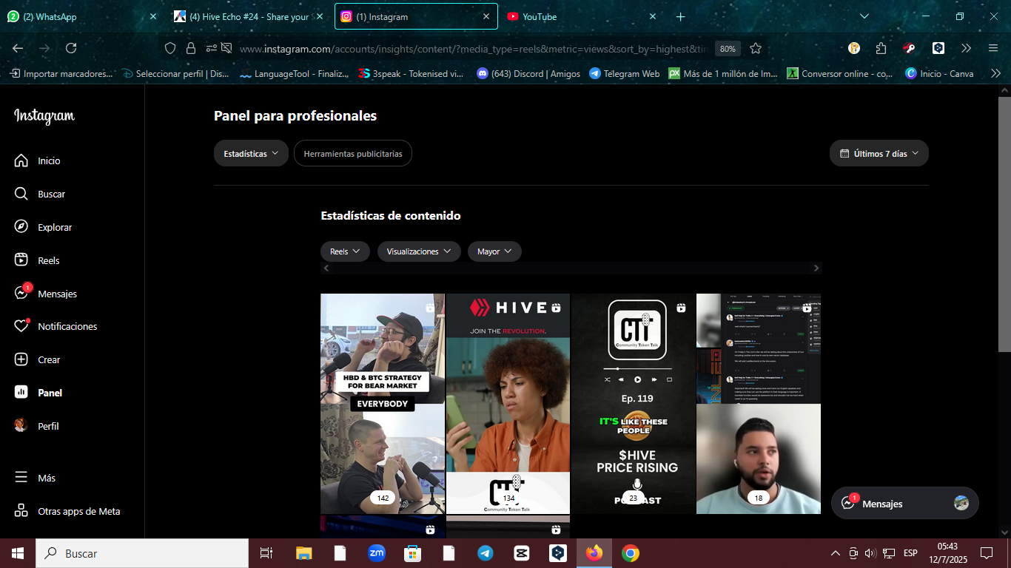Open Telegram Web bookmark
The width and height of the screenshot is (1011, 568).
coord(624,74)
